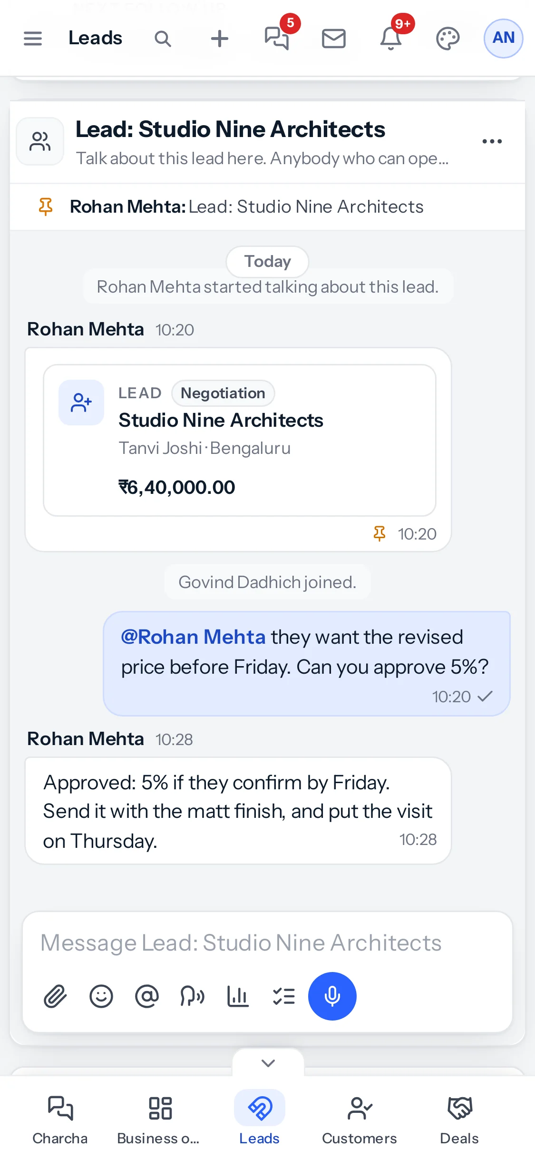Open the emoji picker

pyautogui.click(x=101, y=996)
